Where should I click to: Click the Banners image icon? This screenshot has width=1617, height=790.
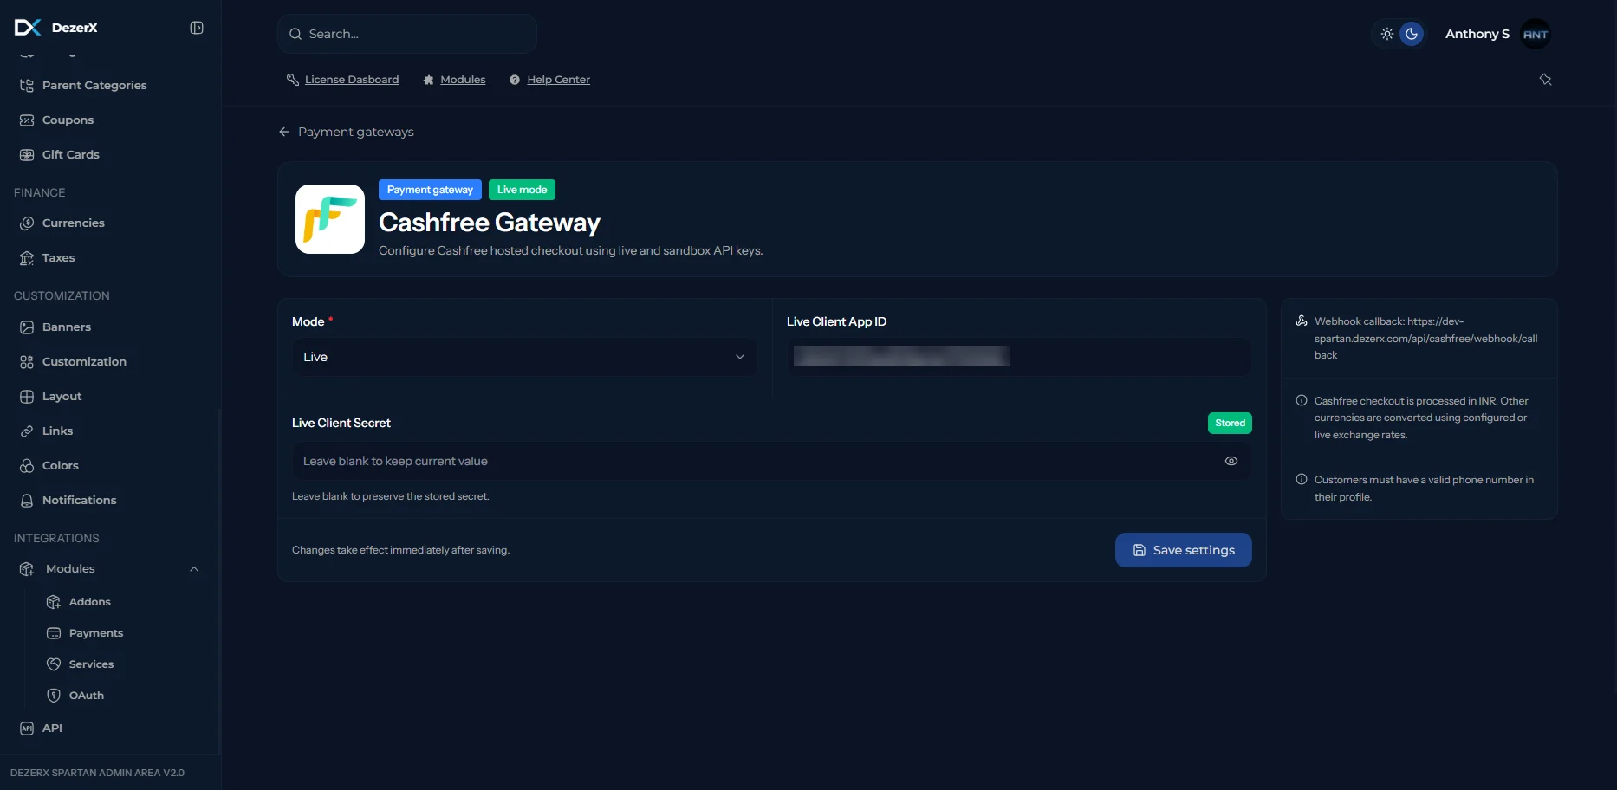[27, 327]
